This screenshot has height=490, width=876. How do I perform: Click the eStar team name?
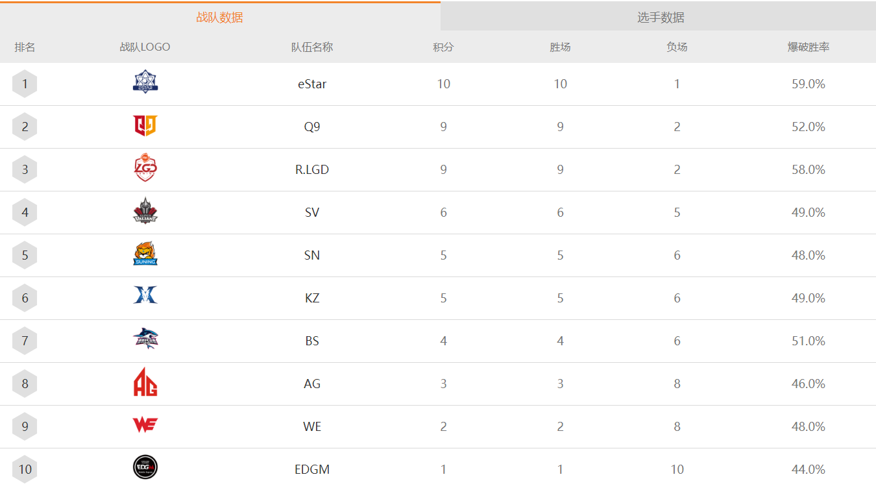312,84
